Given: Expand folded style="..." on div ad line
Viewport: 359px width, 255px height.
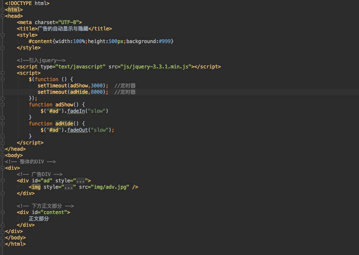Looking at the screenshot, I should coord(80,181).
